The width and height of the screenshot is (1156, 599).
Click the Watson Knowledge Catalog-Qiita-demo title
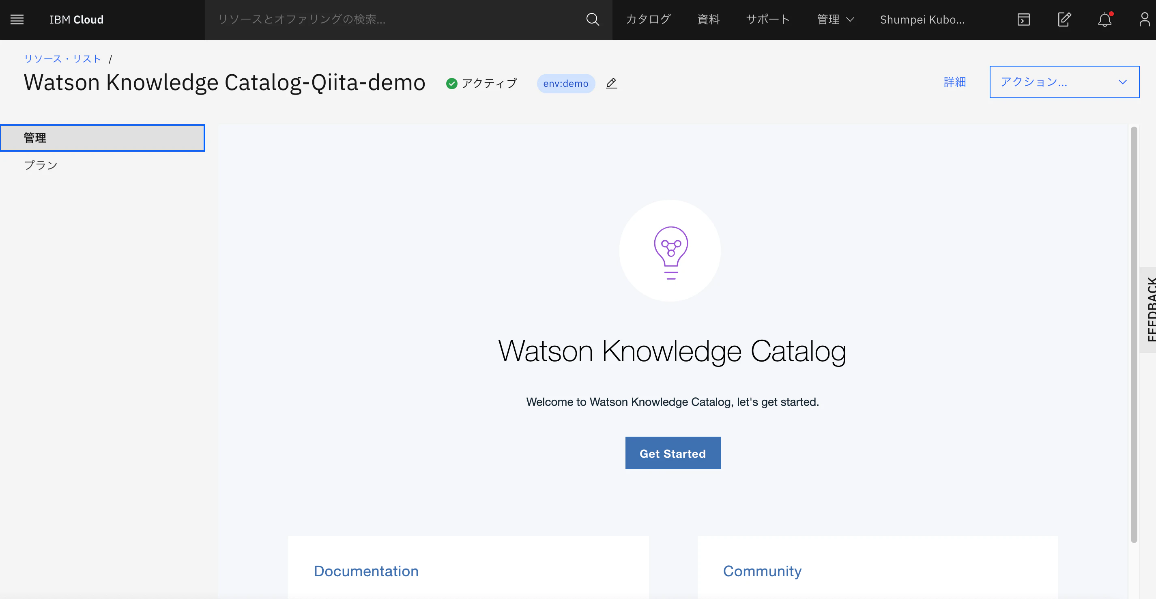pyautogui.click(x=224, y=83)
